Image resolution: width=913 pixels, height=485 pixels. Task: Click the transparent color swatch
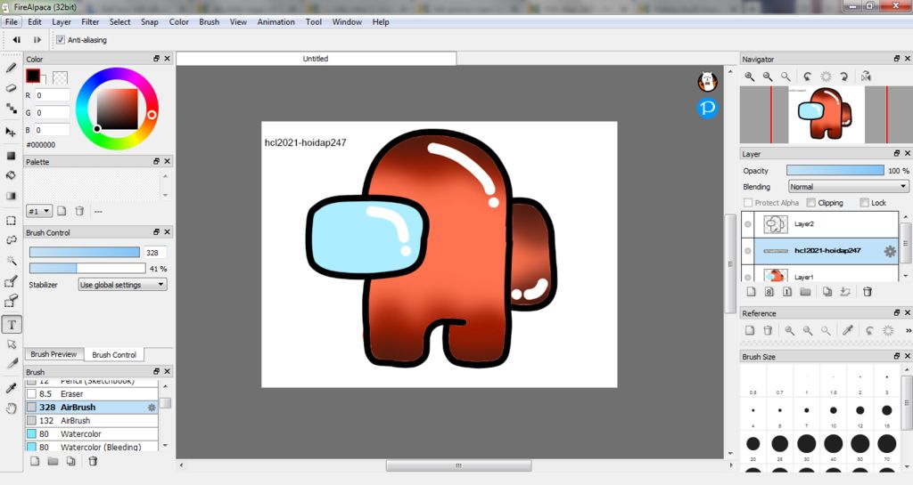point(60,77)
